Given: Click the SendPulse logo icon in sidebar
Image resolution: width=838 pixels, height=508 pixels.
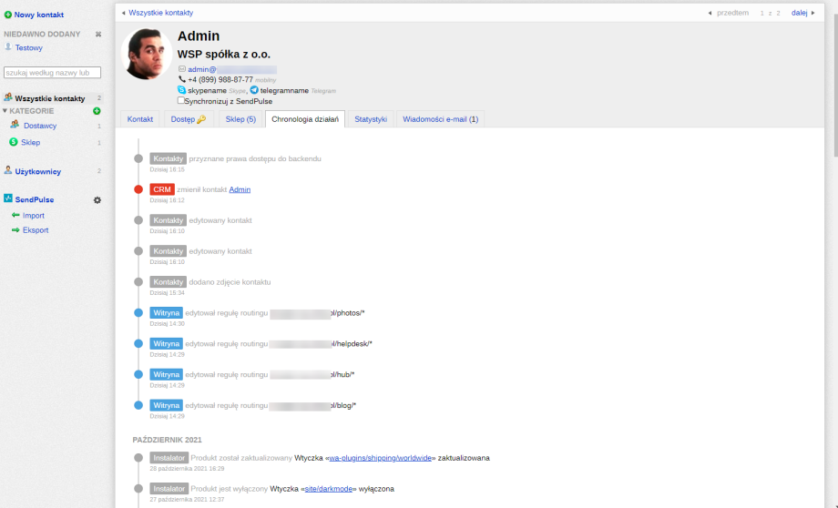Looking at the screenshot, I should 8,198.
